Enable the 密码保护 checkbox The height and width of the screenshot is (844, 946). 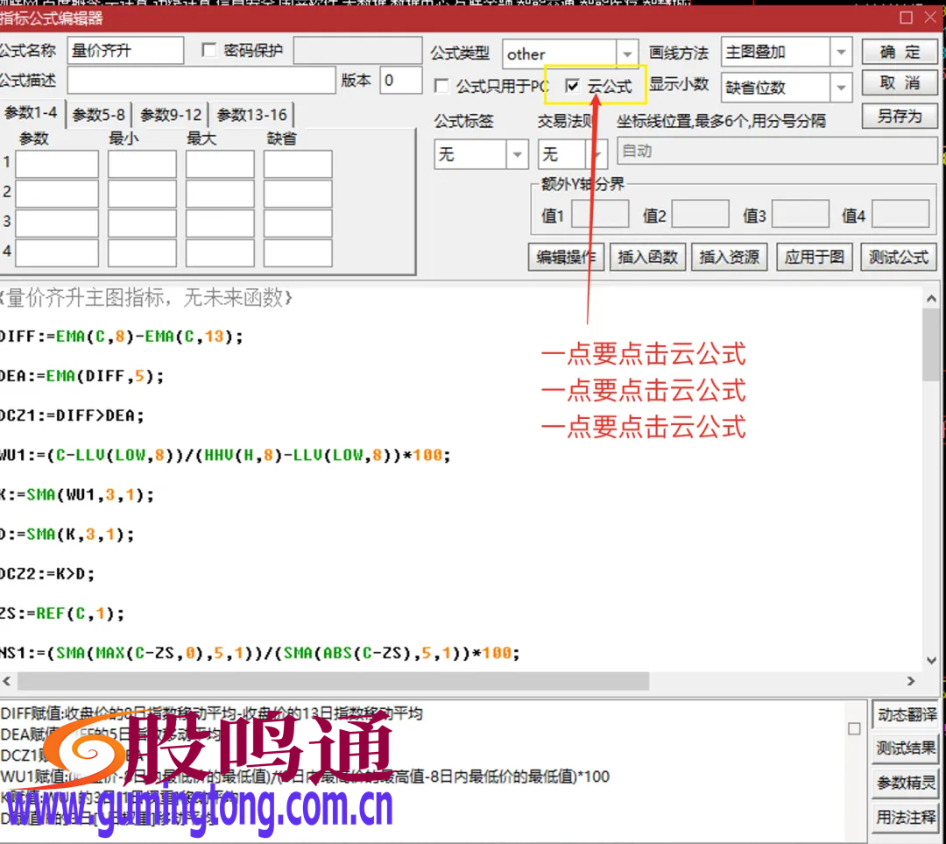coord(208,50)
